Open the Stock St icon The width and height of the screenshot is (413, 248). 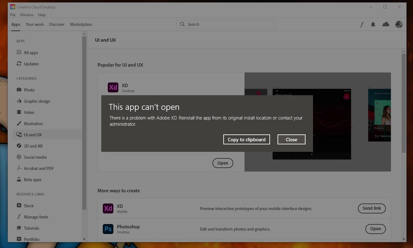coord(19,206)
